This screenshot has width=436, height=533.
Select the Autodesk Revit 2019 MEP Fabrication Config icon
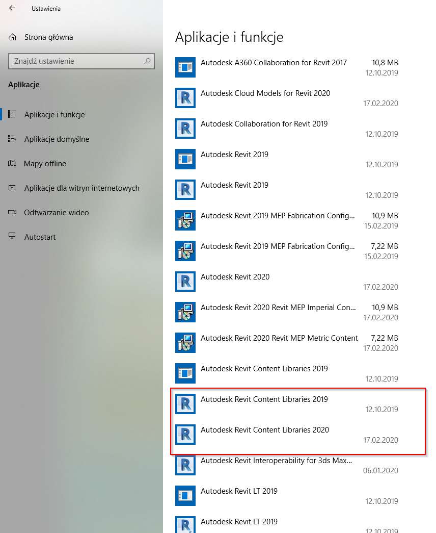pos(185,220)
